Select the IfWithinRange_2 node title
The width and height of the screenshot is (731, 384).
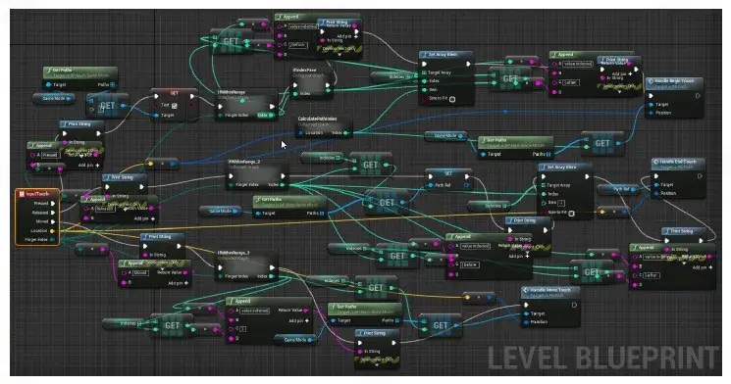tap(243, 162)
